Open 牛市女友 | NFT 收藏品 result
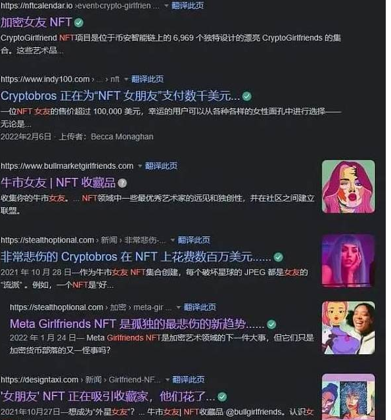Viewport: 391px width, 420px height. 58,183
